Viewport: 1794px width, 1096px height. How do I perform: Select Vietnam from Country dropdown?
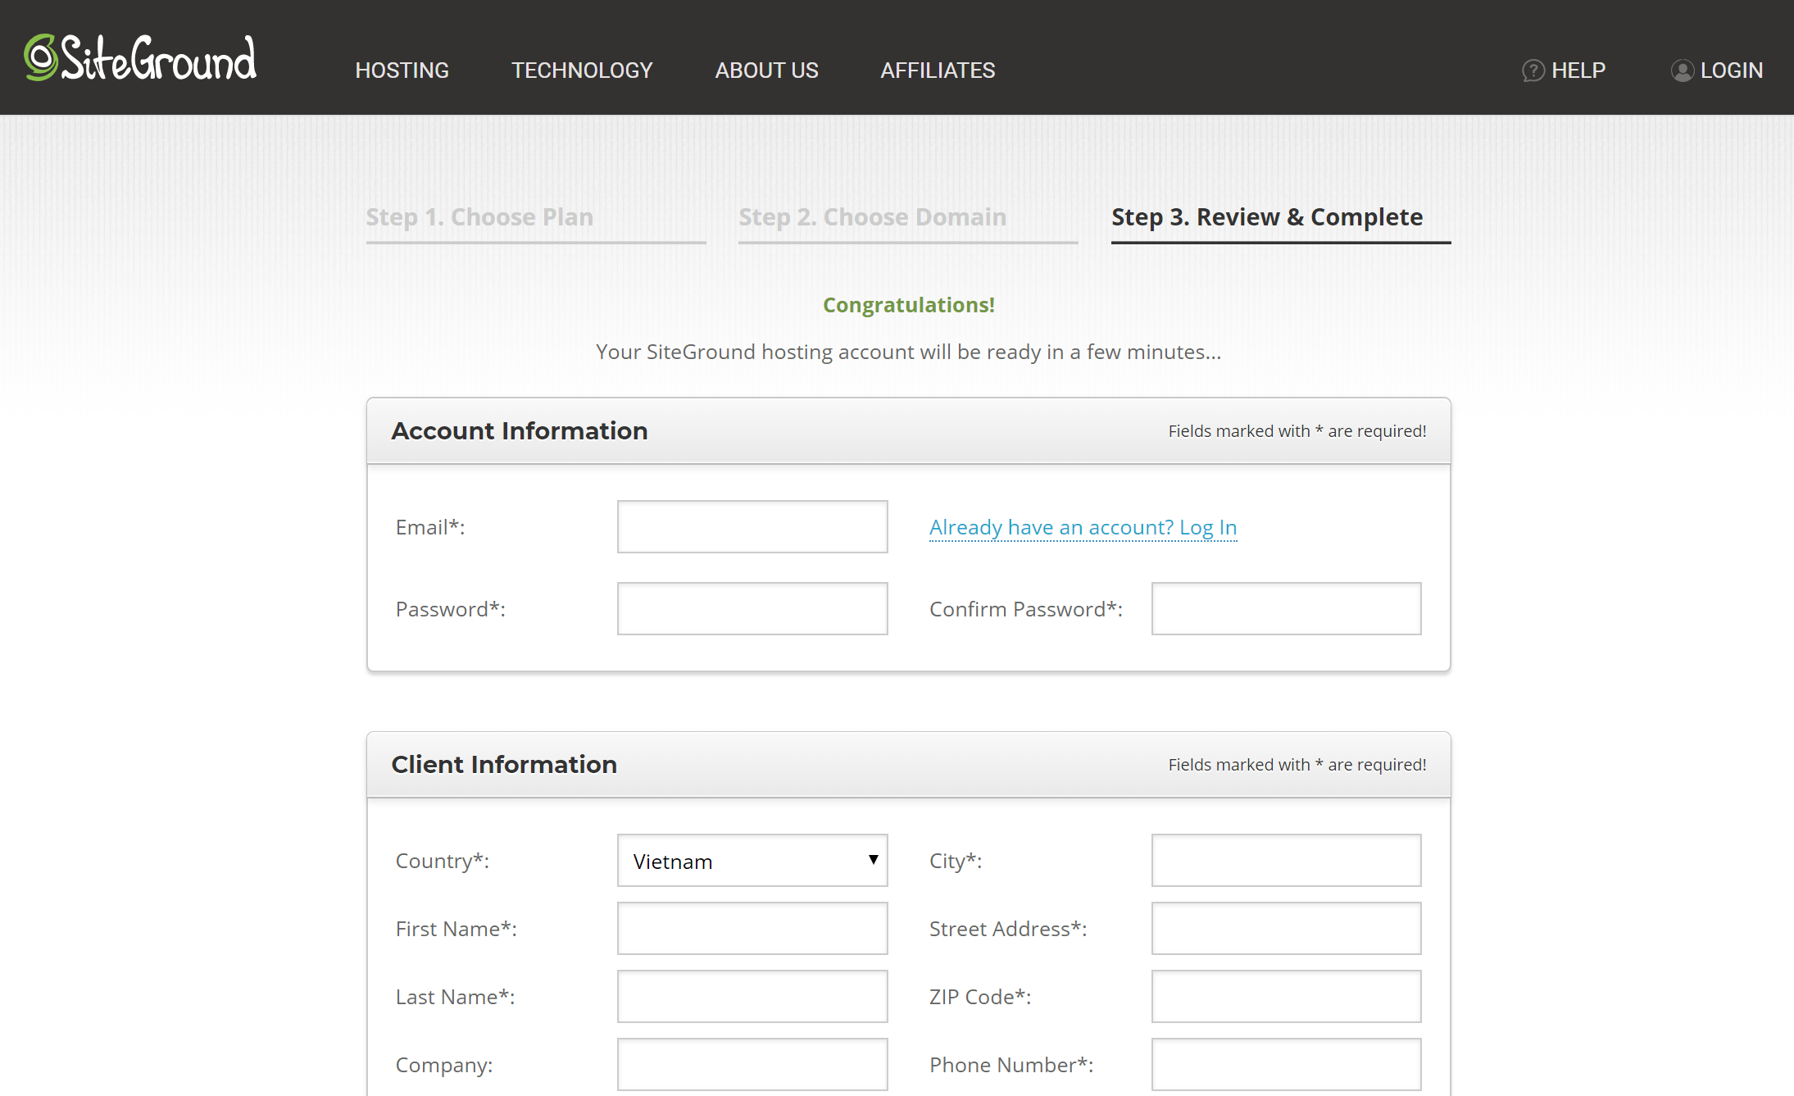[753, 860]
